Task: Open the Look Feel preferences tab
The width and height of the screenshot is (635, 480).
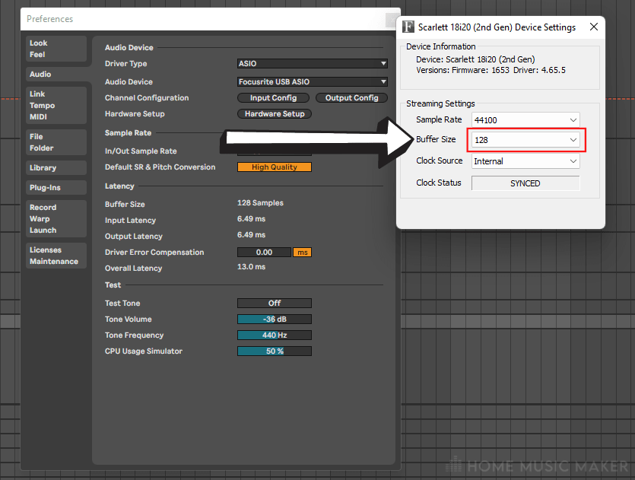Action: [x=56, y=49]
